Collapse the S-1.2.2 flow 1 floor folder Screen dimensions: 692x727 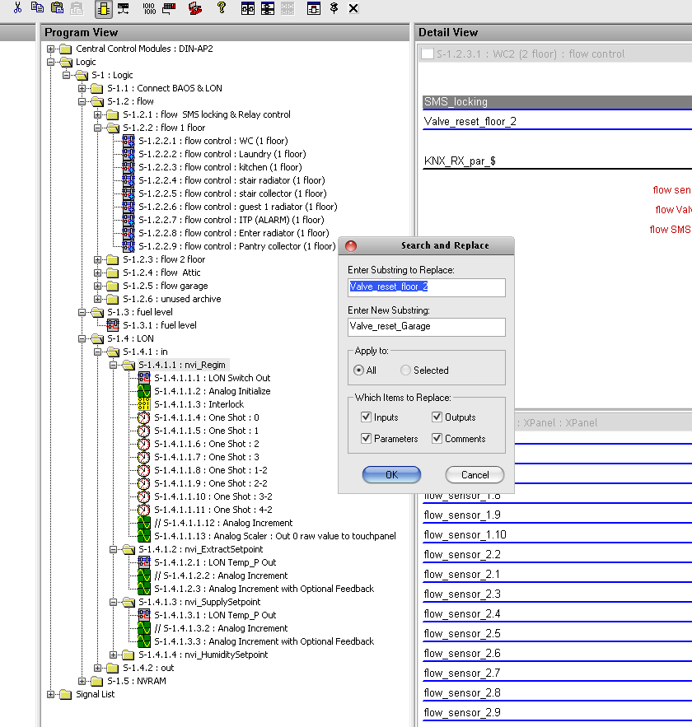(x=98, y=128)
